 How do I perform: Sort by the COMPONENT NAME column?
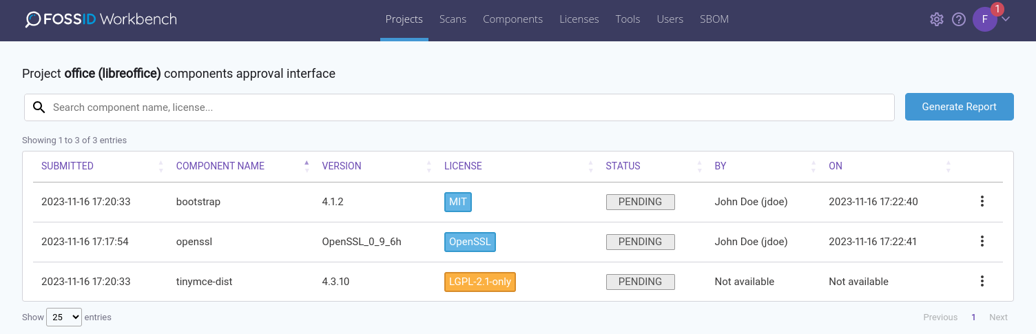click(220, 166)
